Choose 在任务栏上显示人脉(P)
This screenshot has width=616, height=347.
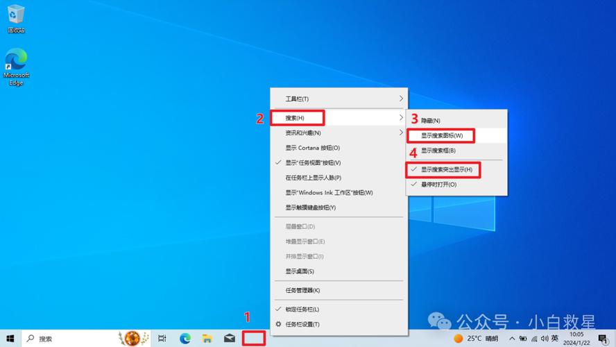coord(339,178)
